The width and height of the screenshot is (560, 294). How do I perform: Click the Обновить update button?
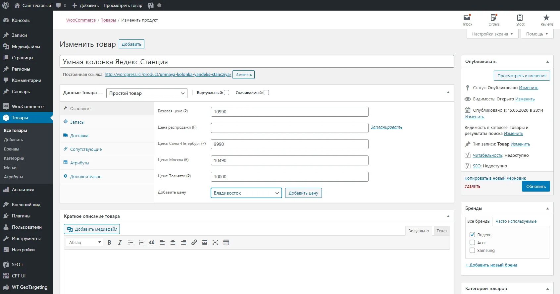pyautogui.click(x=536, y=186)
